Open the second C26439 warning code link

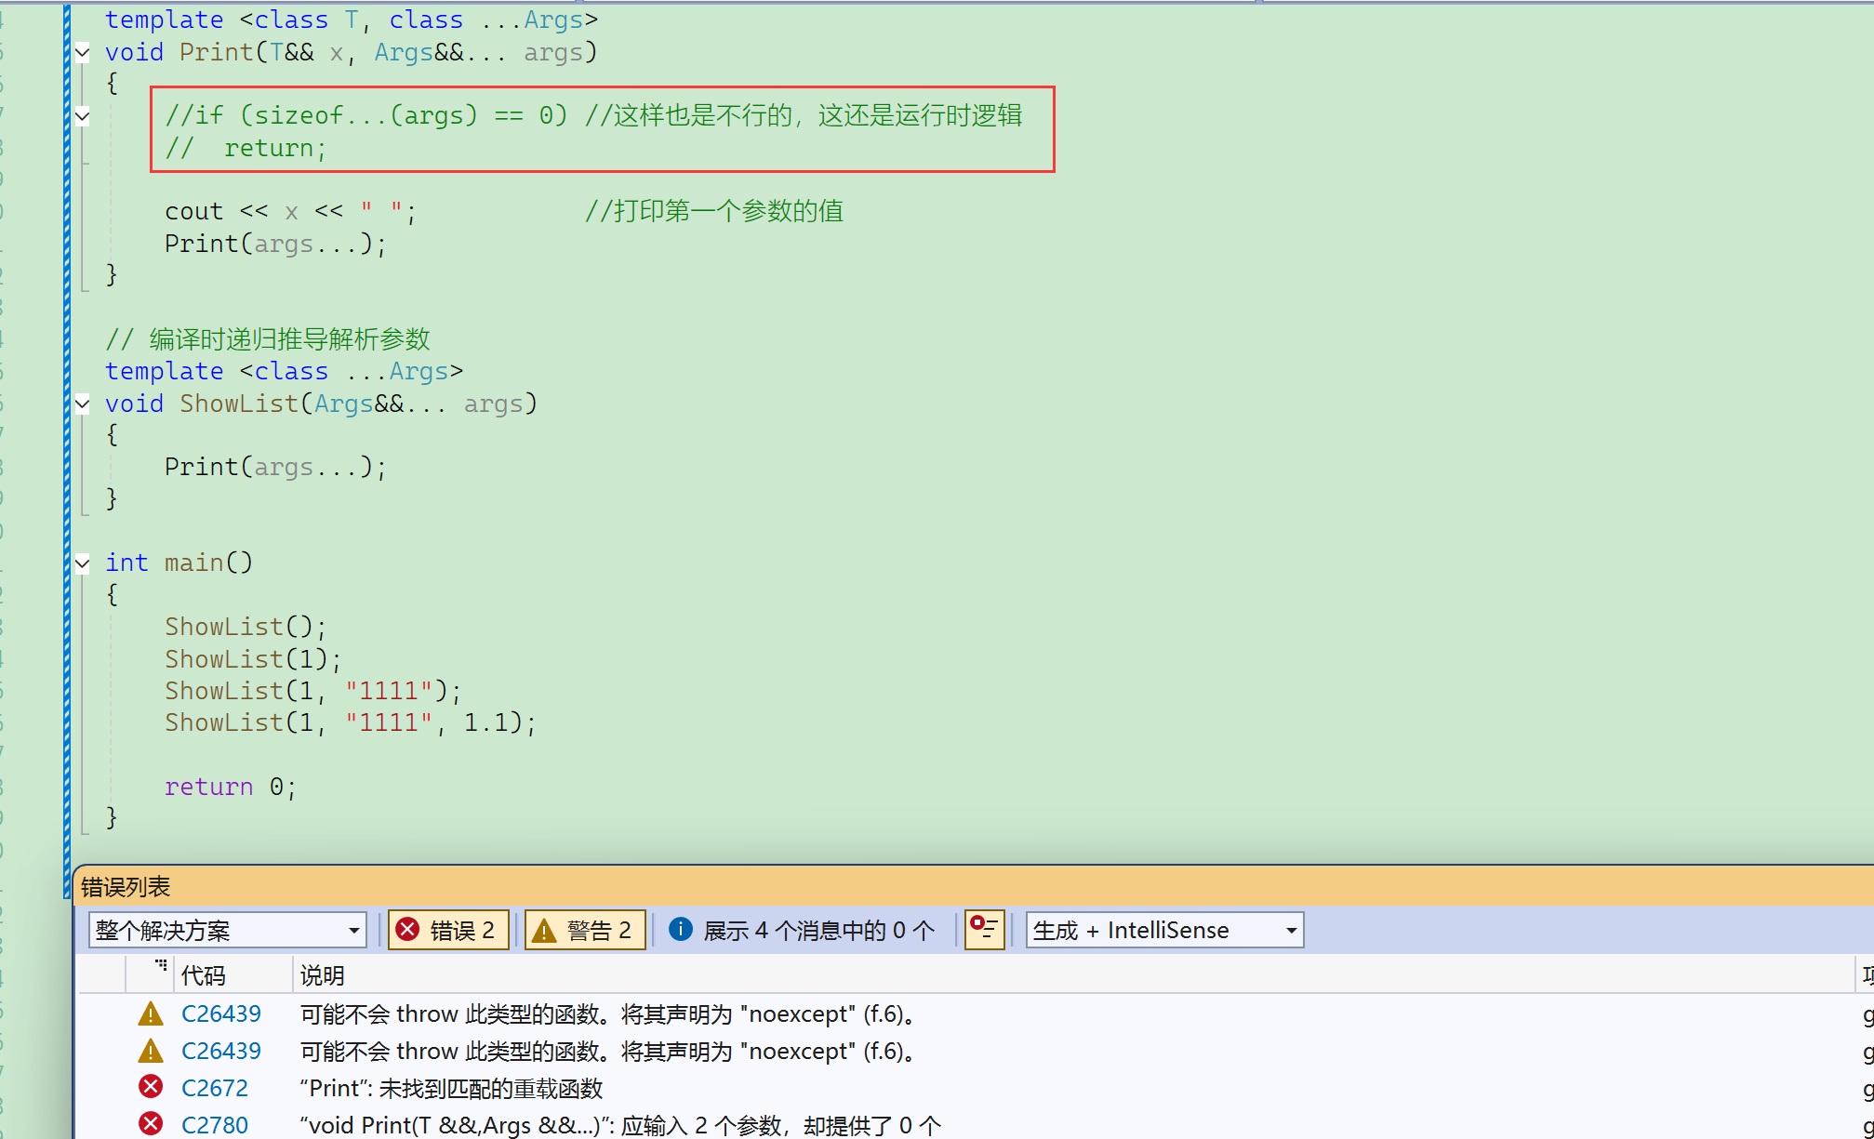tap(221, 1051)
